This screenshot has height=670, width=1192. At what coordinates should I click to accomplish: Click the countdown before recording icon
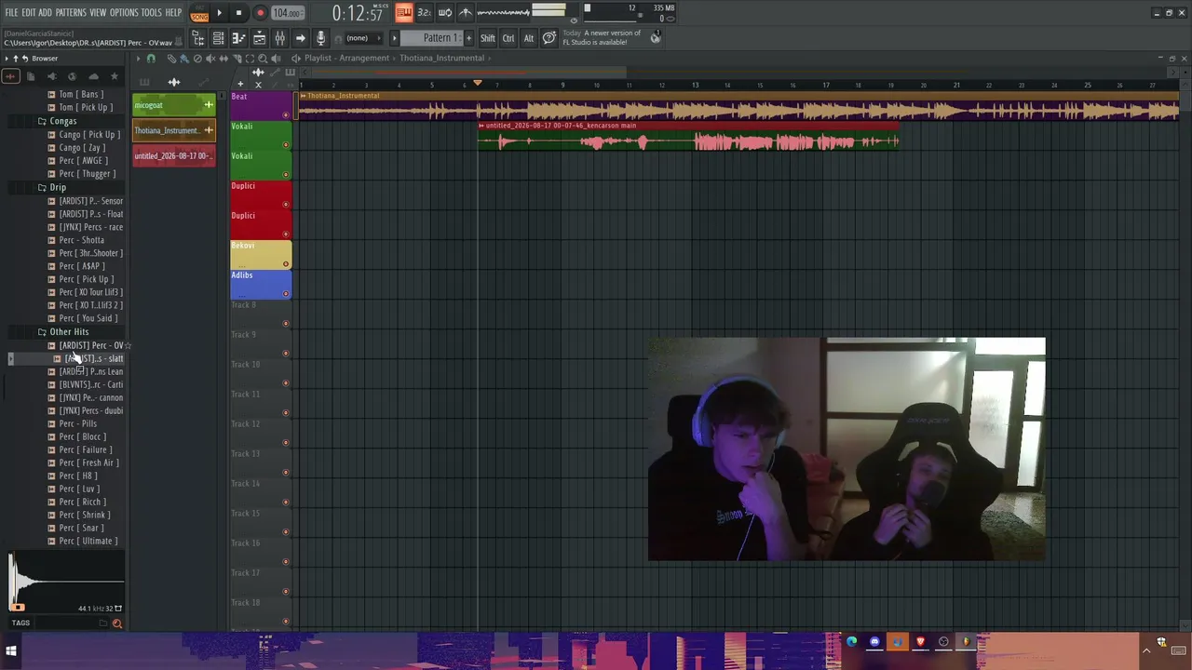(424, 12)
